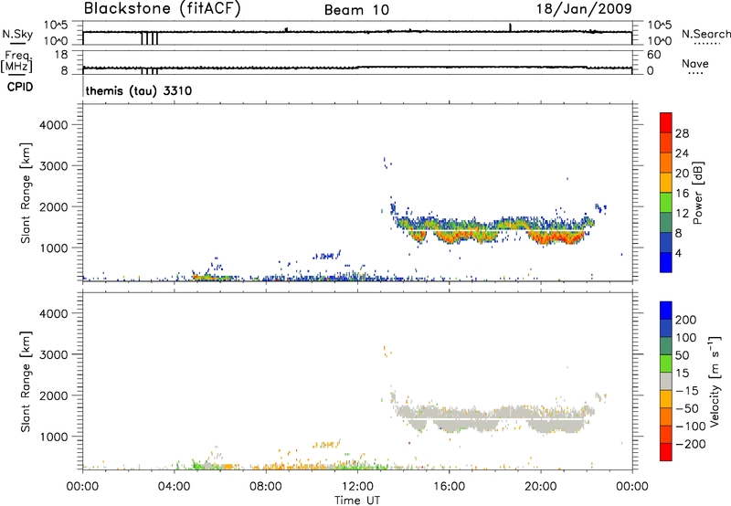Click the '60' right tick of frequency panel

pos(653,55)
